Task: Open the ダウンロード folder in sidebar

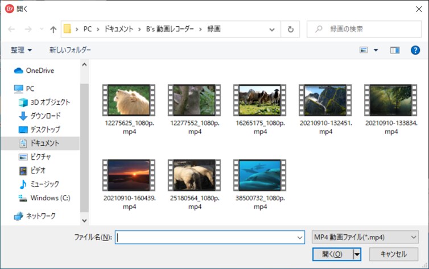Action: click(45, 115)
